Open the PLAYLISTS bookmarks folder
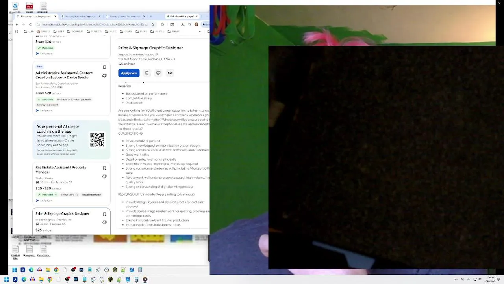This screenshot has width=504, height=284. (x=94, y=32)
